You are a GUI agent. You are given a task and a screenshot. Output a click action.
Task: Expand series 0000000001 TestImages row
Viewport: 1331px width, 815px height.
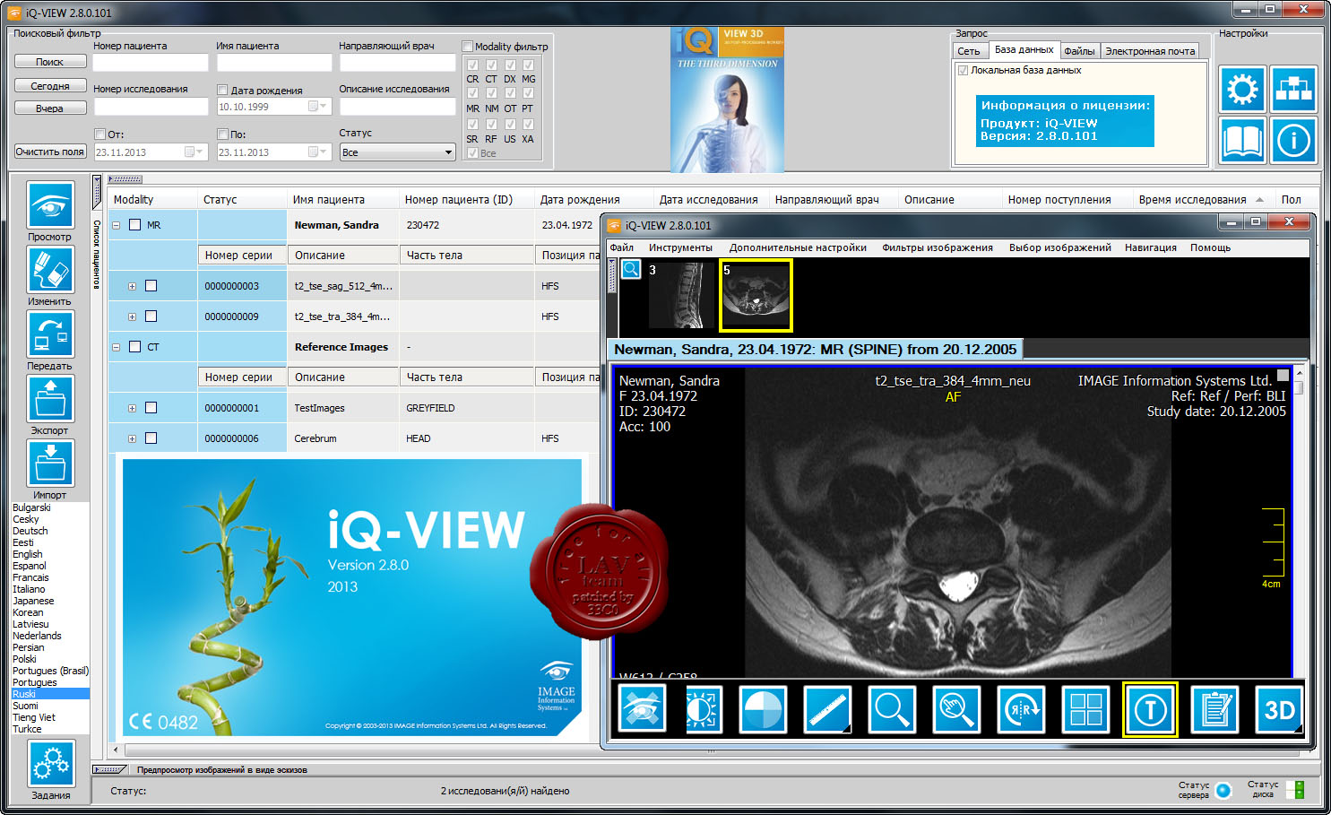132,409
